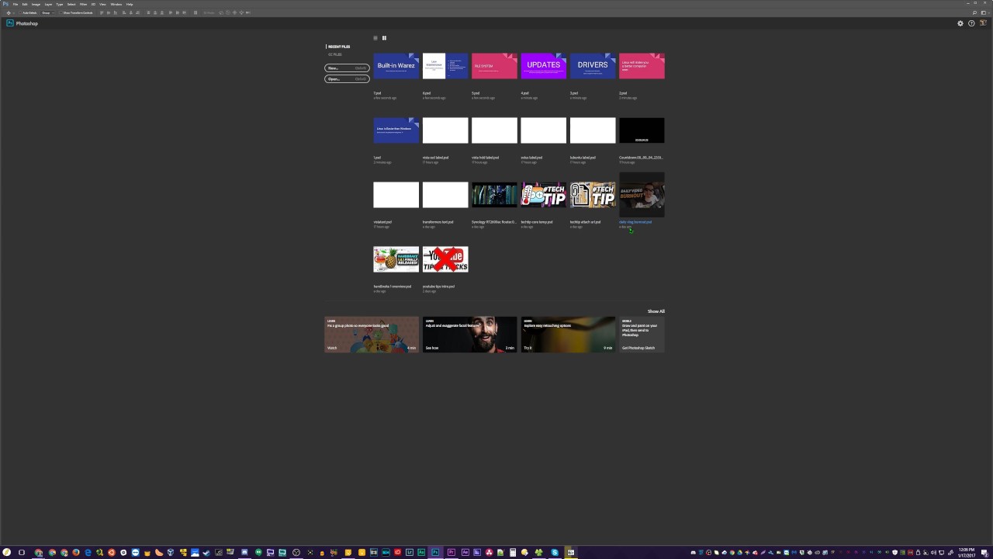Open the Auto-Select Group dropdown
The height and width of the screenshot is (559, 993).
46,12
